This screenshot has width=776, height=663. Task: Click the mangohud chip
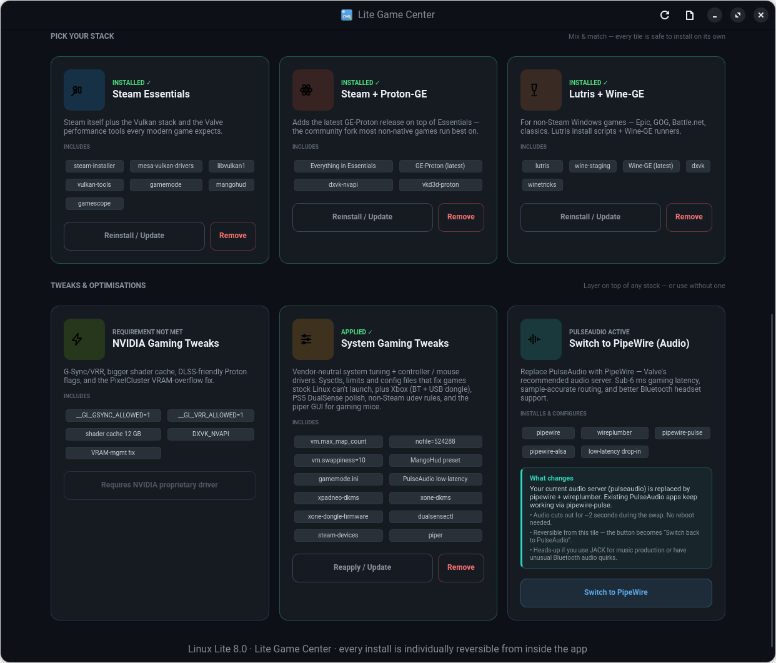[x=231, y=185]
